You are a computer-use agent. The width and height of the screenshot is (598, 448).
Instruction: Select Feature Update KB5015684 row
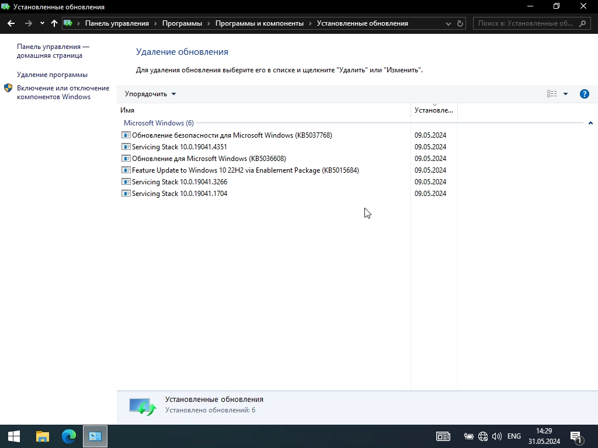245,170
